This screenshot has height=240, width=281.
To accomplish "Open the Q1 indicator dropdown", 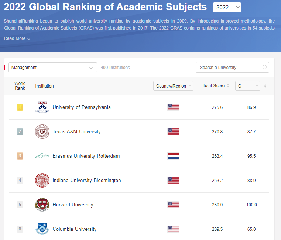I will [247, 86].
